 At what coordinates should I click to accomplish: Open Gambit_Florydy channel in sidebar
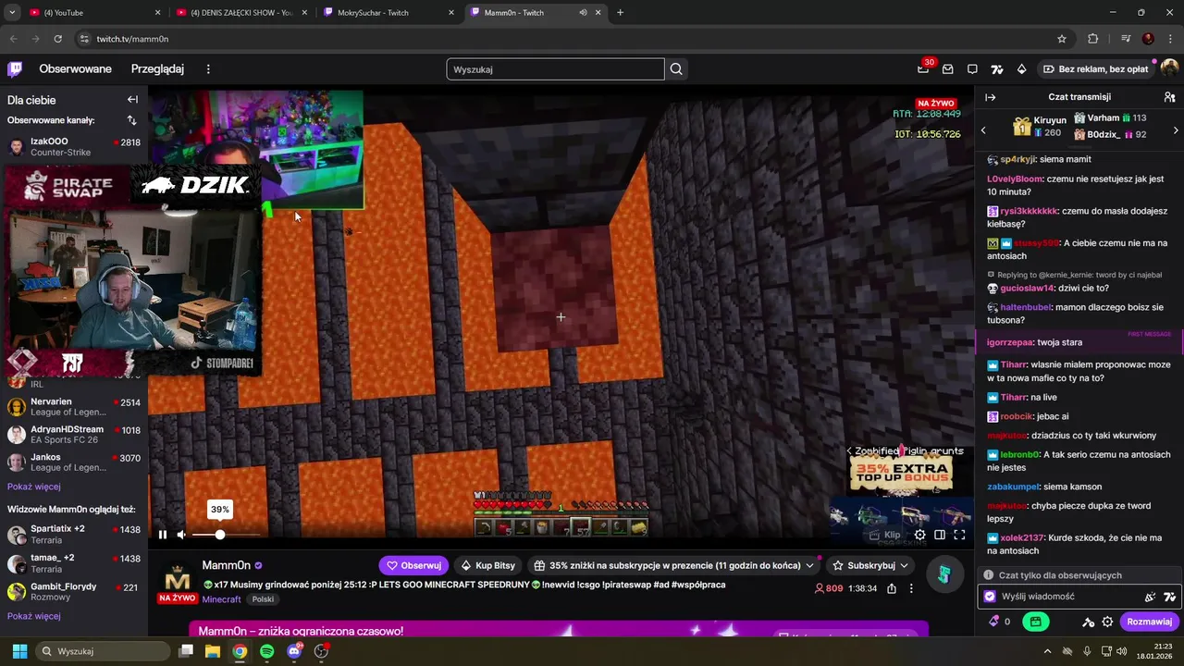pos(74,592)
